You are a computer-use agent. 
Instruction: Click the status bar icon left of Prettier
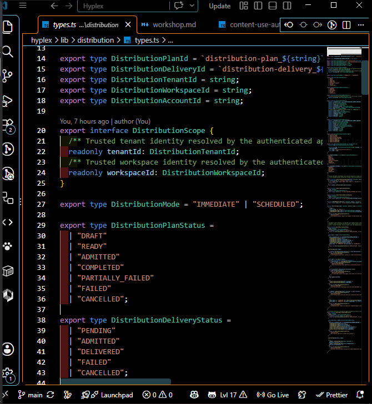302,395
